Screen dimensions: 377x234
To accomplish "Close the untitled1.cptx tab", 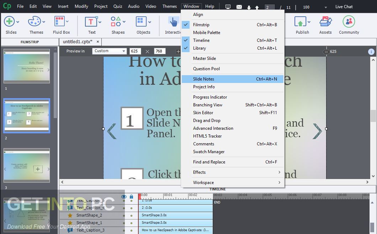I will 97,42.
